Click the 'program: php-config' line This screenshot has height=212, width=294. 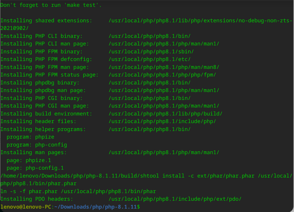tap(37, 145)
